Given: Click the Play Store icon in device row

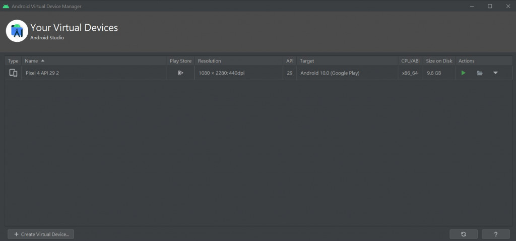Looking at the screenshot, I should tap(180, 73).
